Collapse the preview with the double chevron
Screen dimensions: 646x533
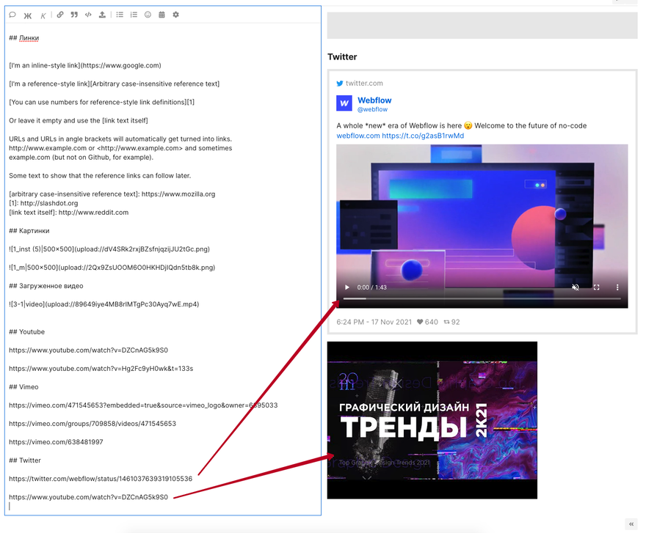click(631, 524)
